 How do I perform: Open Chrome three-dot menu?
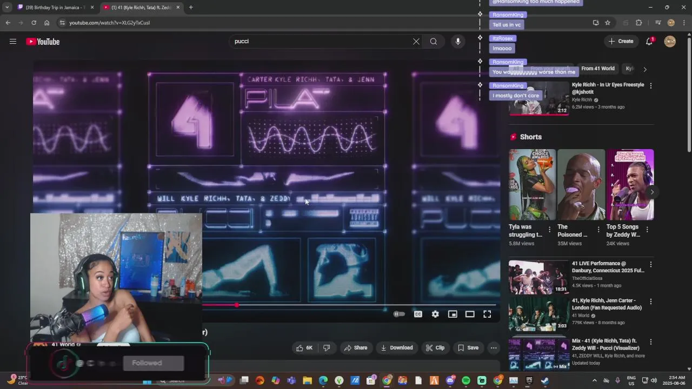[684, 23]
